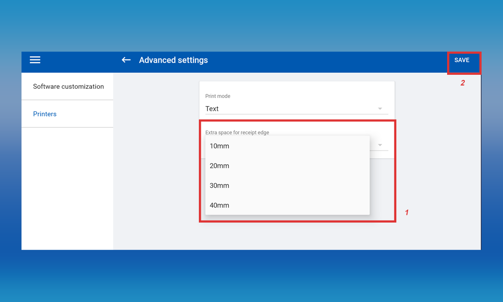503x302 pixels.
Task: Click the Extra space field dropdown arrow
Action: coord(380,145)
